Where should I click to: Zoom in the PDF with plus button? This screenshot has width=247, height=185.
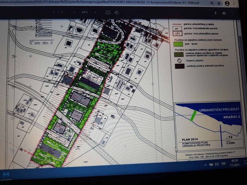[96, 12]
